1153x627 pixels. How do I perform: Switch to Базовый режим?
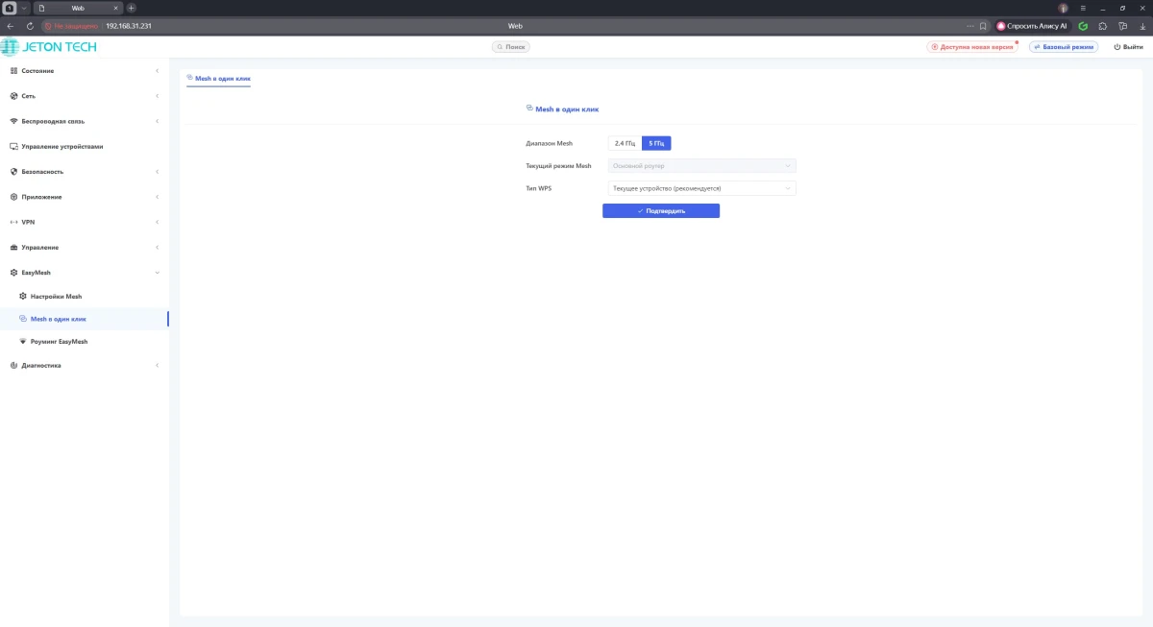click(x=1064, y=46)
